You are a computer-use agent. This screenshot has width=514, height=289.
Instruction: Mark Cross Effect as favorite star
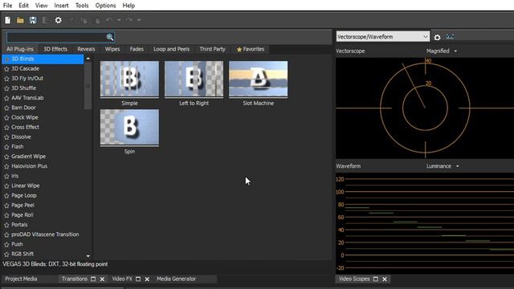pyautogui.click(x=6, y=128)
